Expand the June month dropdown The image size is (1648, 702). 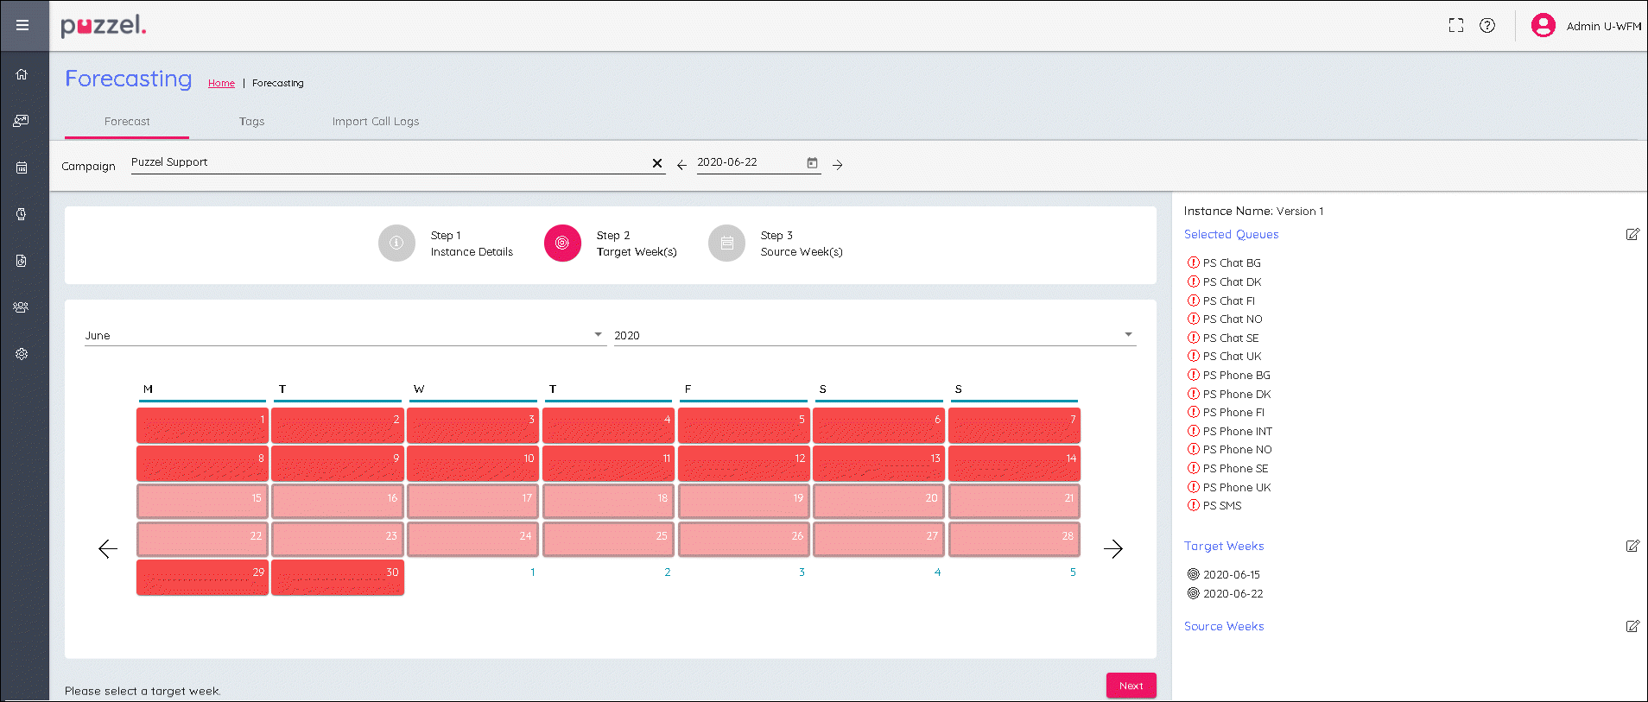click(598, 335)
